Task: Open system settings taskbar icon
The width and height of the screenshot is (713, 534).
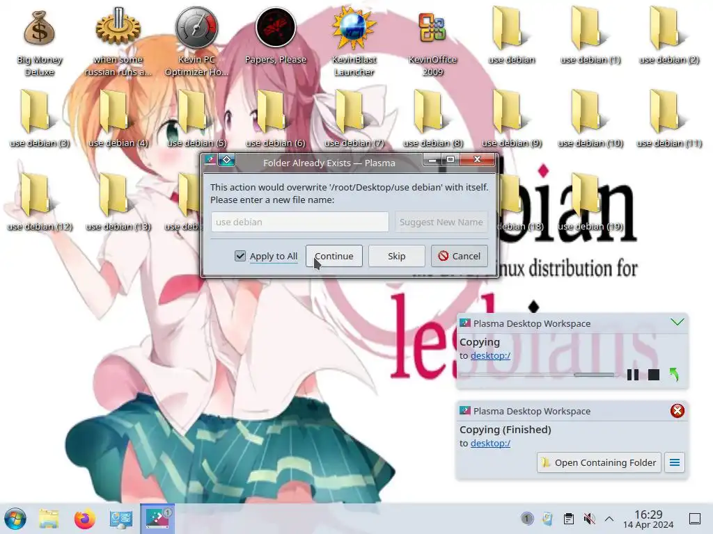Action: (x=121, y=519)
